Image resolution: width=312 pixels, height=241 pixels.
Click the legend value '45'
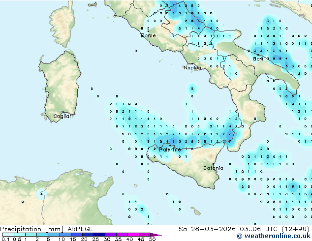coord(141,239)
